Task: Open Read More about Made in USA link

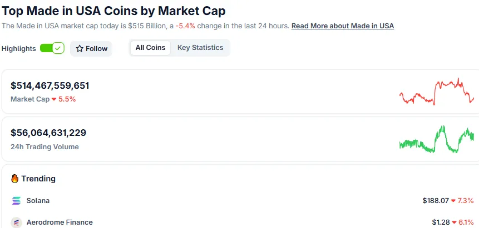Action: [x=343, y=26]
